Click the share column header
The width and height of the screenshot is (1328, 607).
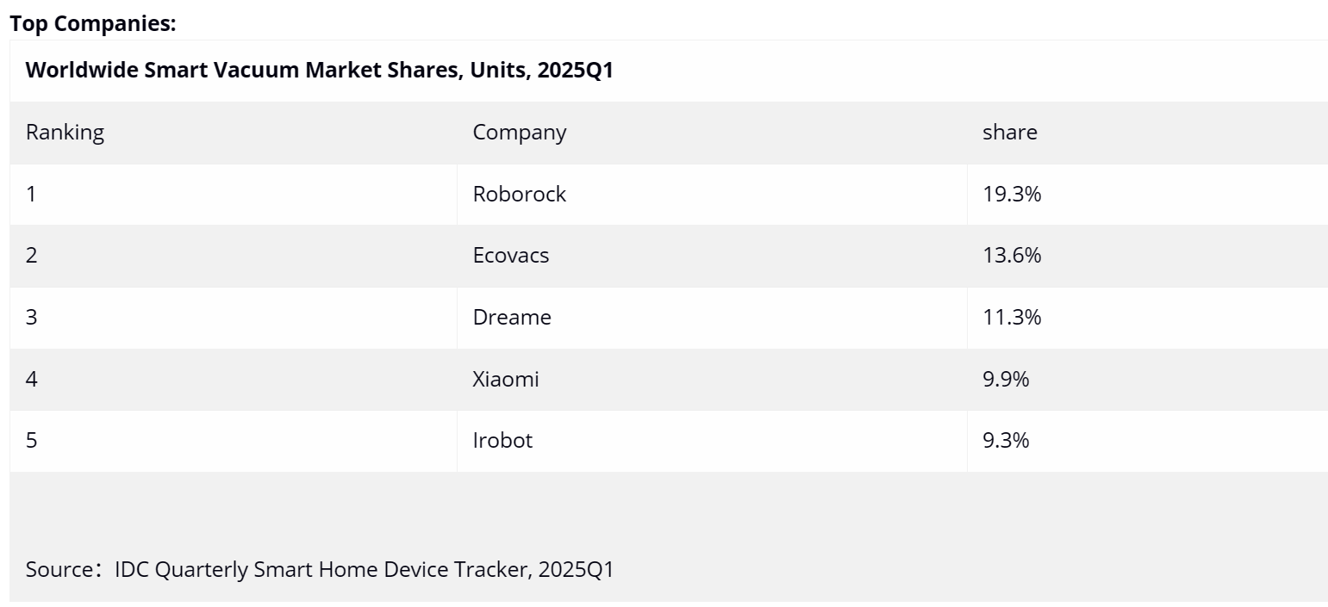(x=1009, y=133)
